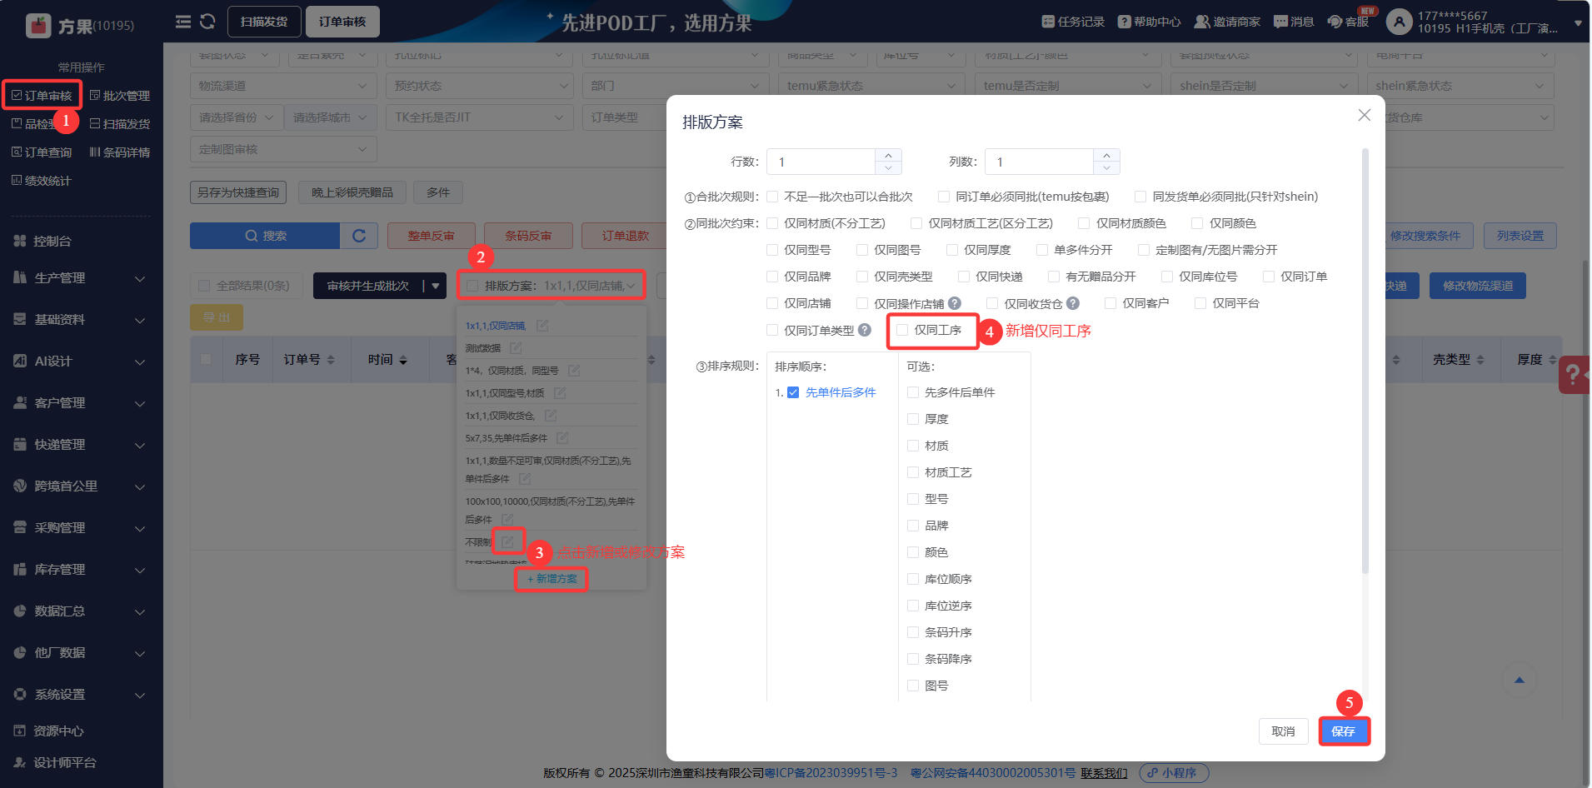The height and width of the screenshot is (788, 1592).
Task: Open the 定制图审核 dropdown
Action: [x=283, y=149]
